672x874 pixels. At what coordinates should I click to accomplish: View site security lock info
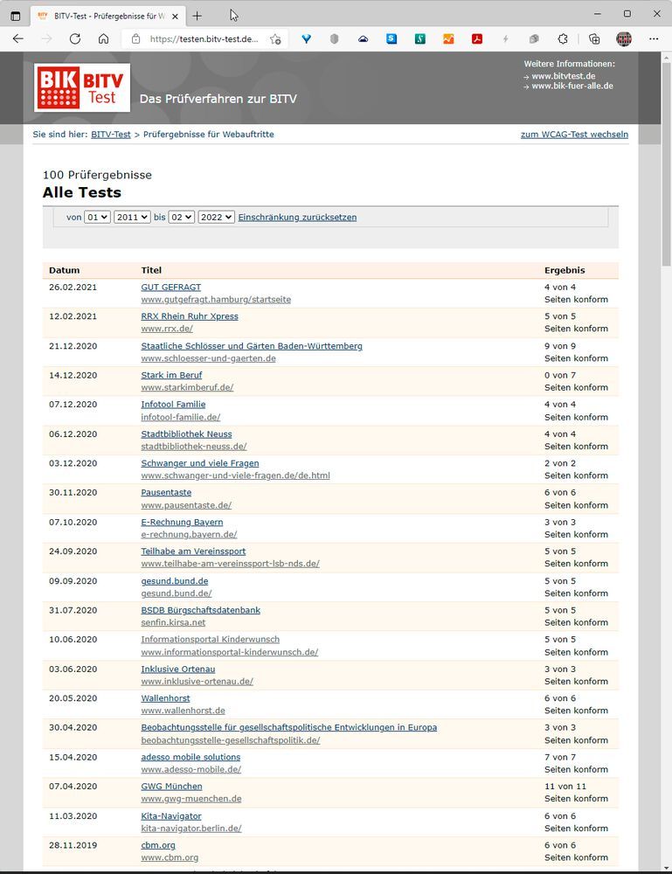(x=135, y=38)
